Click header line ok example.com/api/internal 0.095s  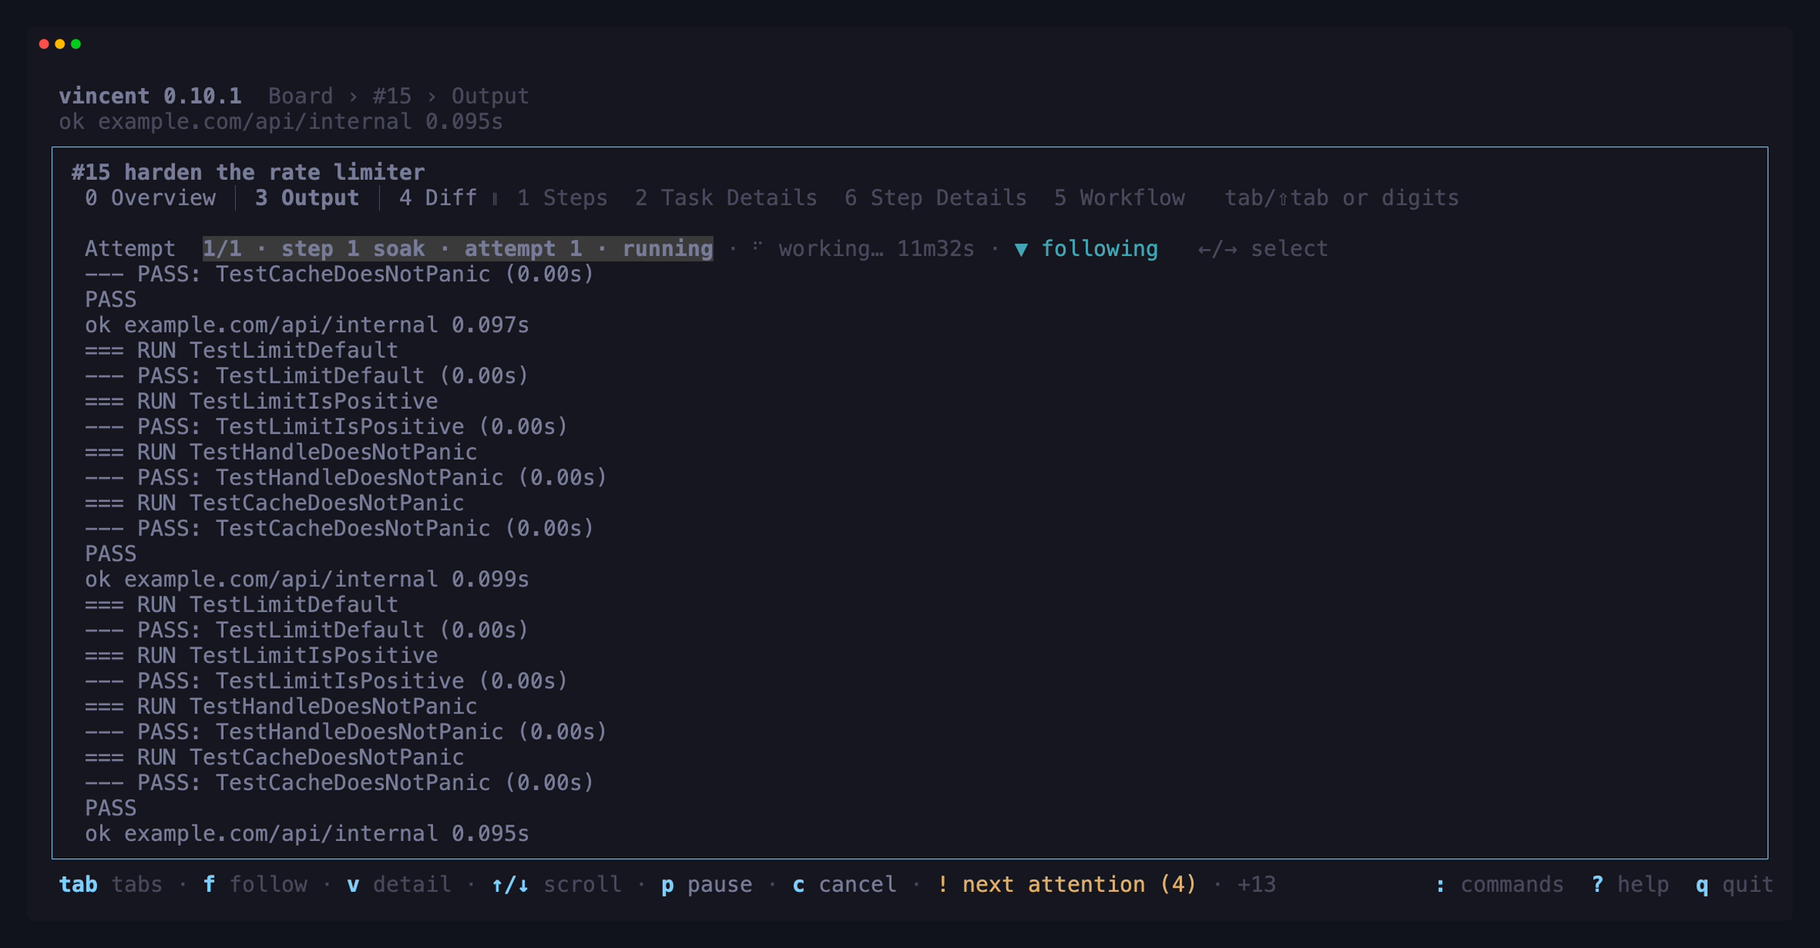pyautogui.click(x=281, y=122)
